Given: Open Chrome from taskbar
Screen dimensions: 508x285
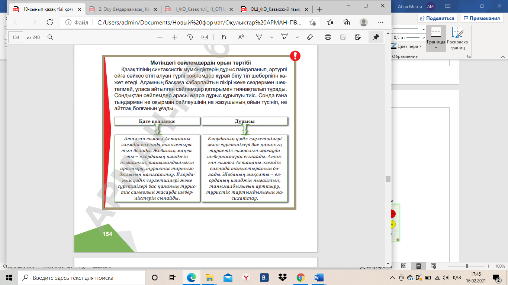Looking at the screenshot, I should pyautogui.click(x=301, y=278).
